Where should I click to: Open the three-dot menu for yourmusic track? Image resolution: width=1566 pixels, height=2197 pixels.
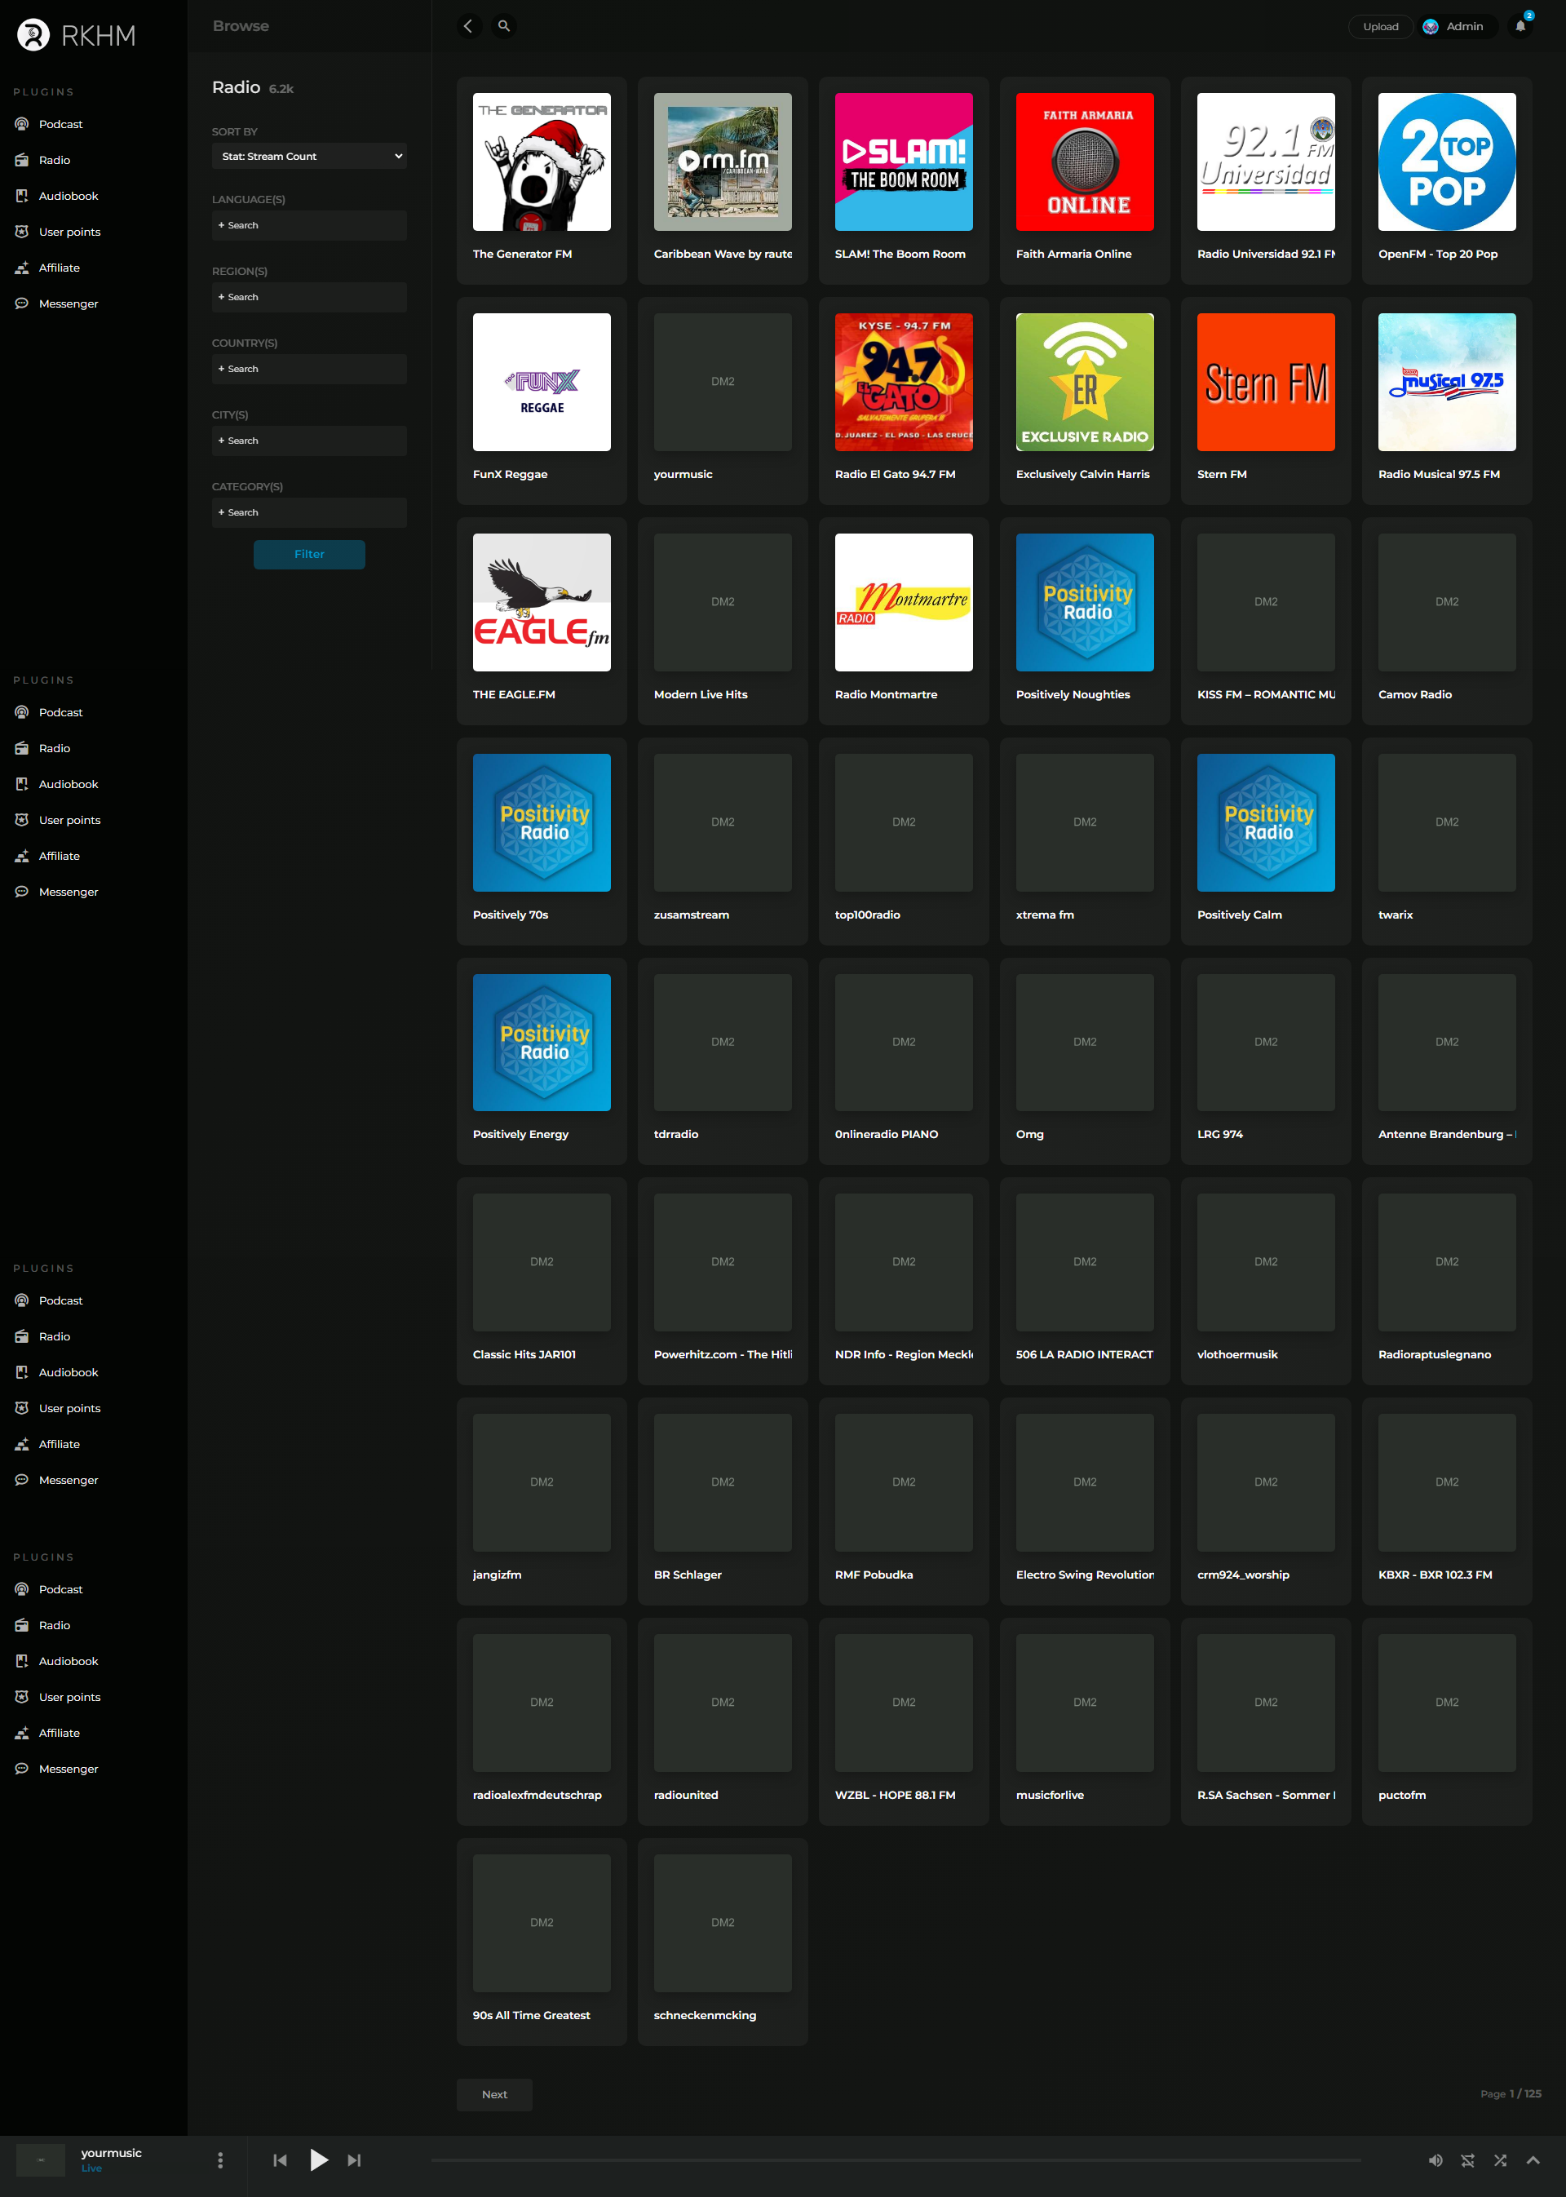(220, 2160)
